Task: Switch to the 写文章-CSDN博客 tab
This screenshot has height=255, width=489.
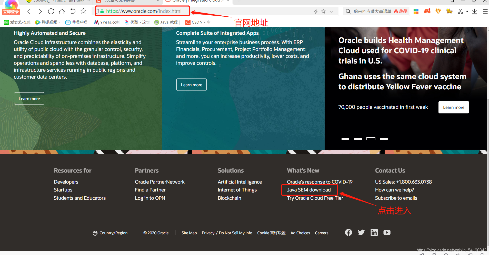Action: pos(127,1)
